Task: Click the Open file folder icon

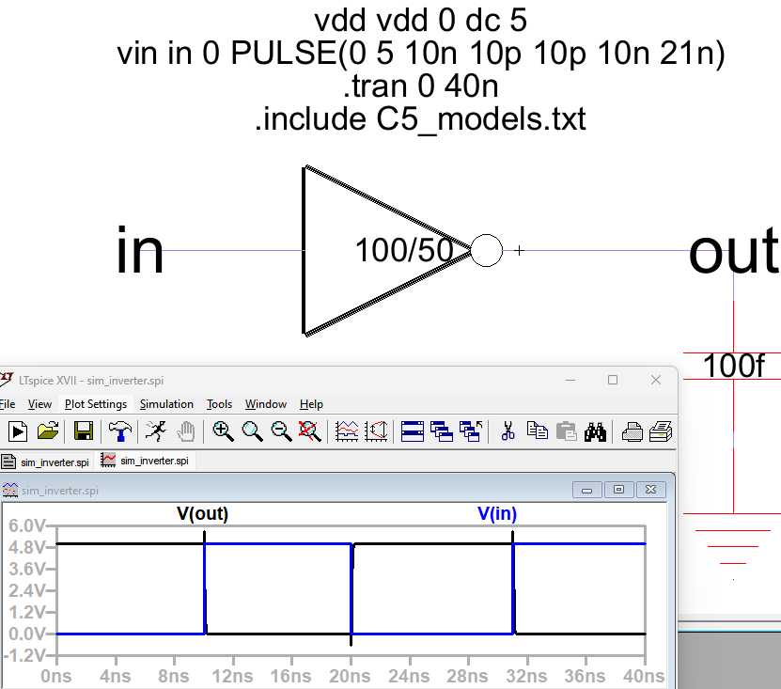Action: [48, 431]
